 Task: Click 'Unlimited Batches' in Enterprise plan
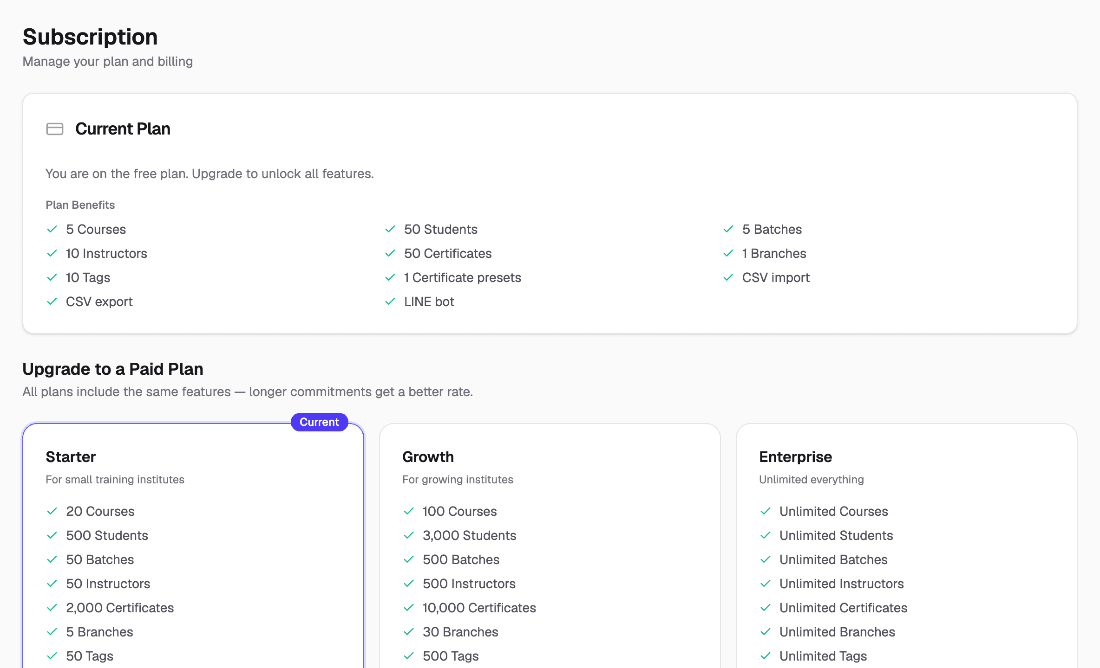tap(833, 559)
